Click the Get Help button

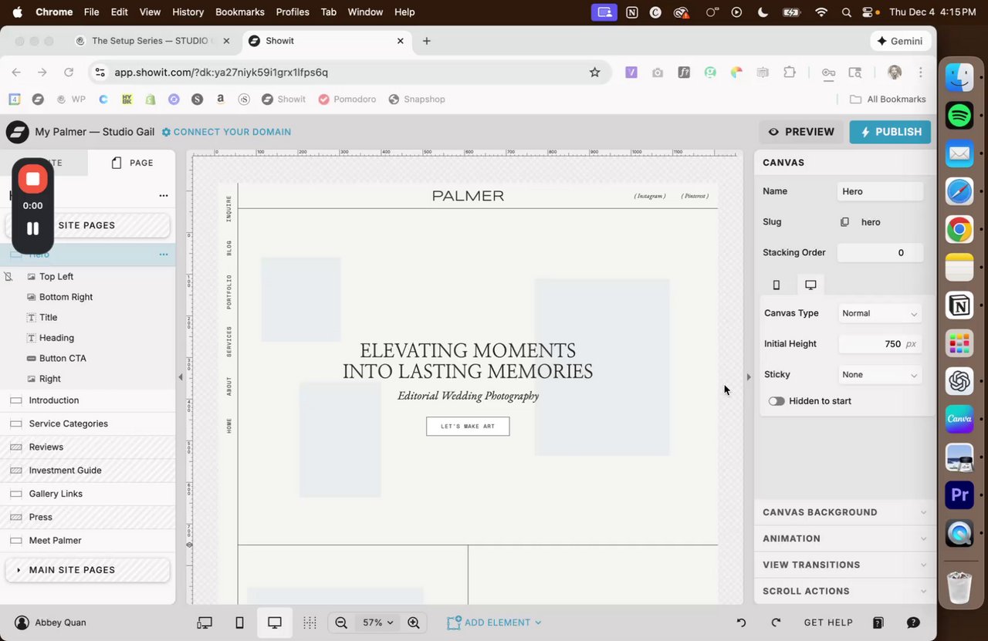[828, 622]
